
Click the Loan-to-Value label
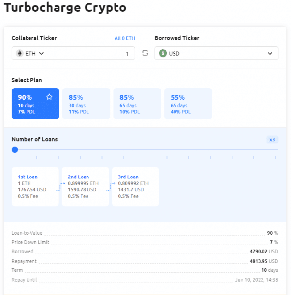(27, 233)
